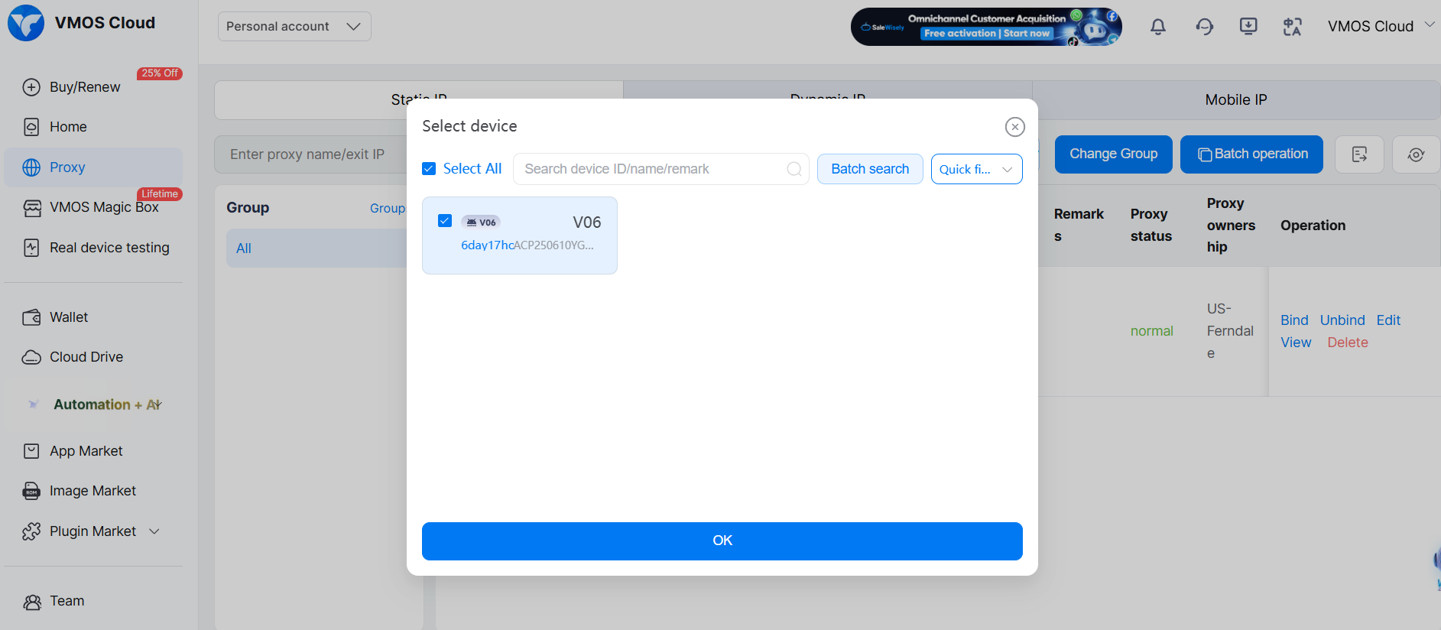The image size is (1441, 630).
Task: Click the Buy/Renew plus icon
Action: 31,87
